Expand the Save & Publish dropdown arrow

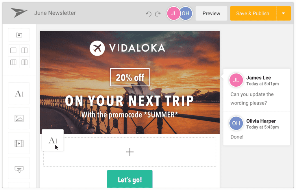click(x=283, y=13)
